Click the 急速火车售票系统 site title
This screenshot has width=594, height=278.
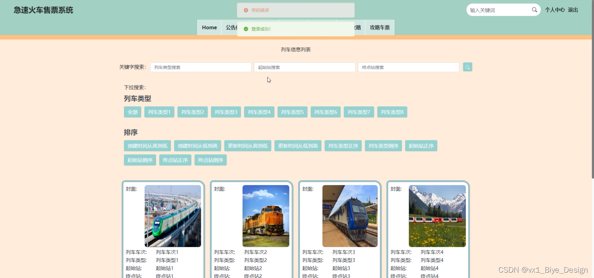[x=43, y=10]
